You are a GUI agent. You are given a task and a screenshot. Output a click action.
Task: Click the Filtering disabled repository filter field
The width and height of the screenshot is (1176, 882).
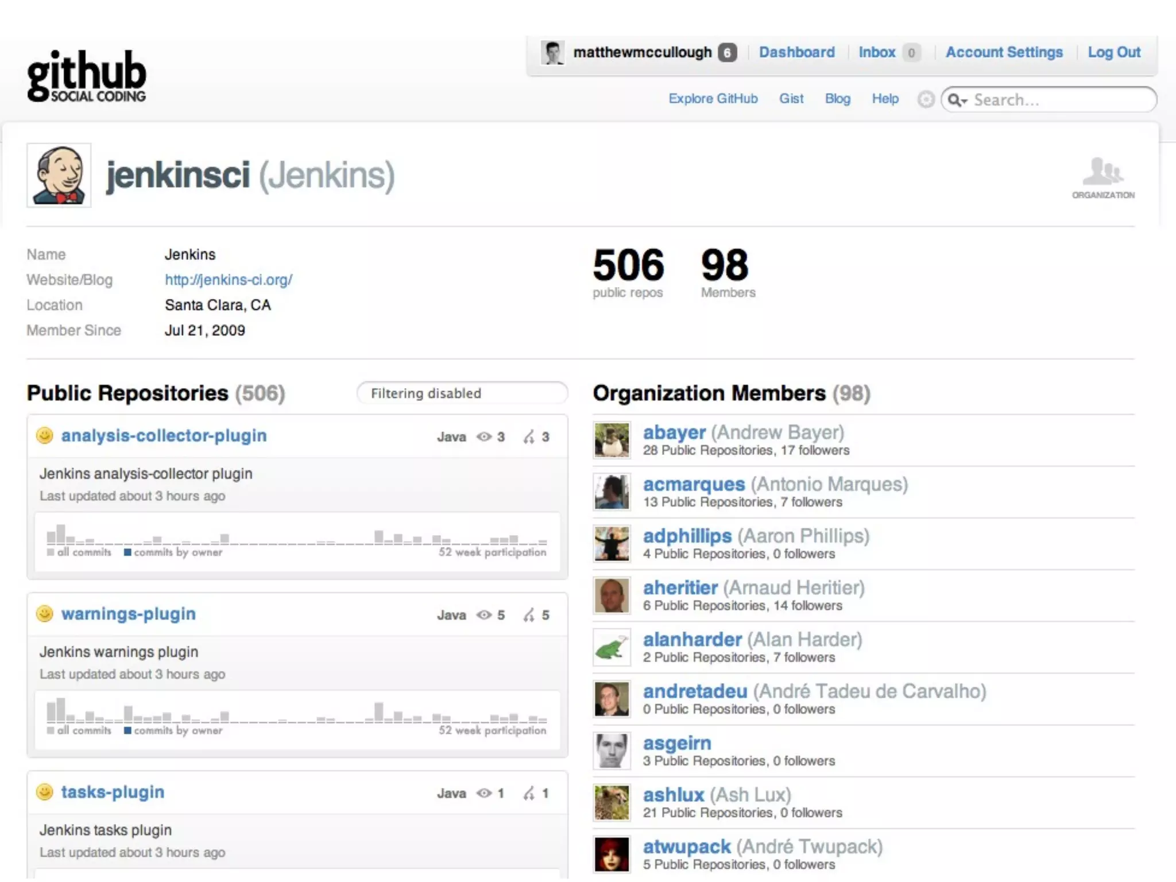click(462, 393)
